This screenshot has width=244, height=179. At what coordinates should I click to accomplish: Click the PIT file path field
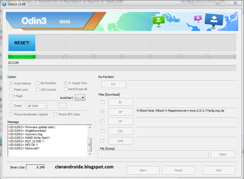pyautogui.click(x=183, y=84)
